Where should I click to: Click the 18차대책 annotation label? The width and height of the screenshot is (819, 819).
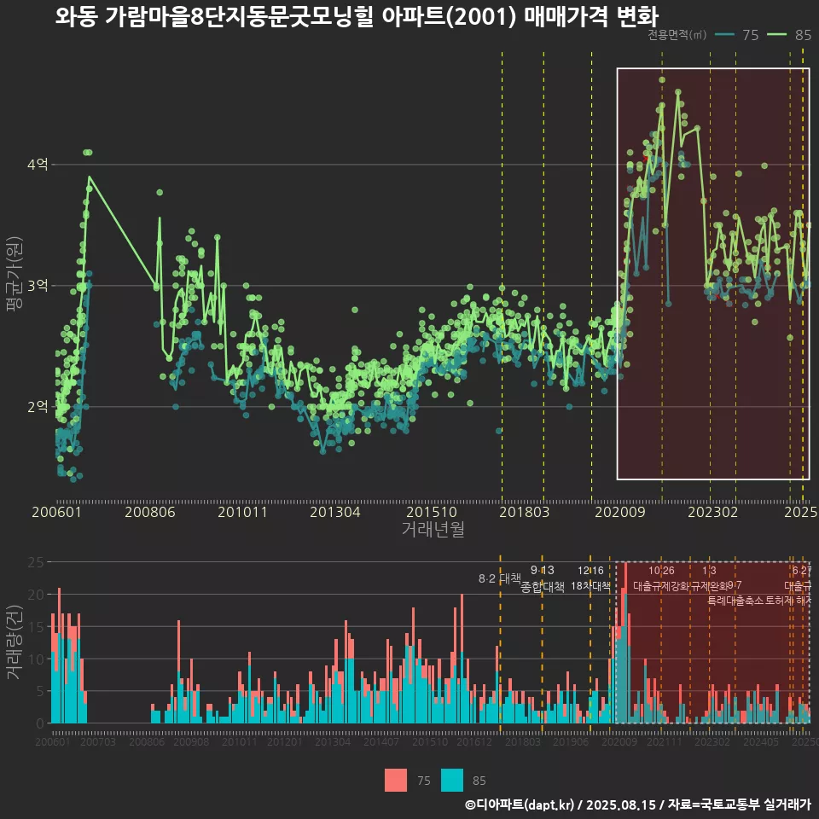click(x=590, y=586)
